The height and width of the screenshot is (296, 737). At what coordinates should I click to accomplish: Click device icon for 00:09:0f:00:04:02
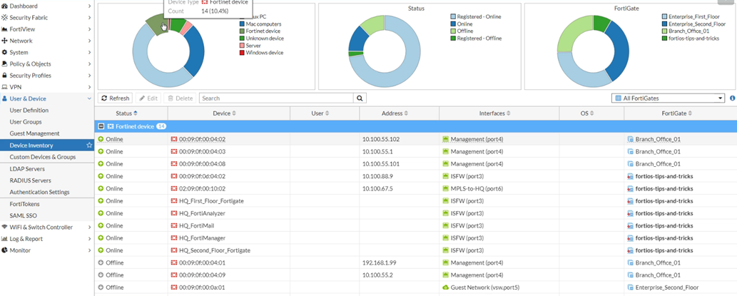[x=174, y=140]
